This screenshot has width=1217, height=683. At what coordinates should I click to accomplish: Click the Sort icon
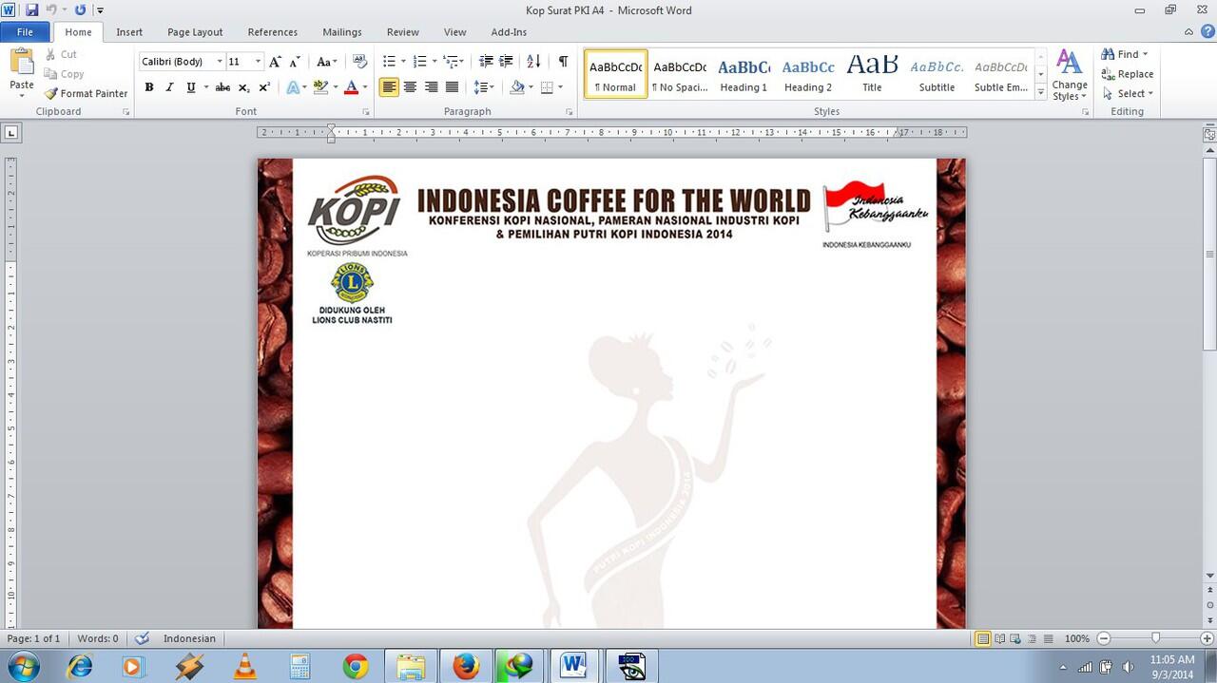click(x=533, y=62)
